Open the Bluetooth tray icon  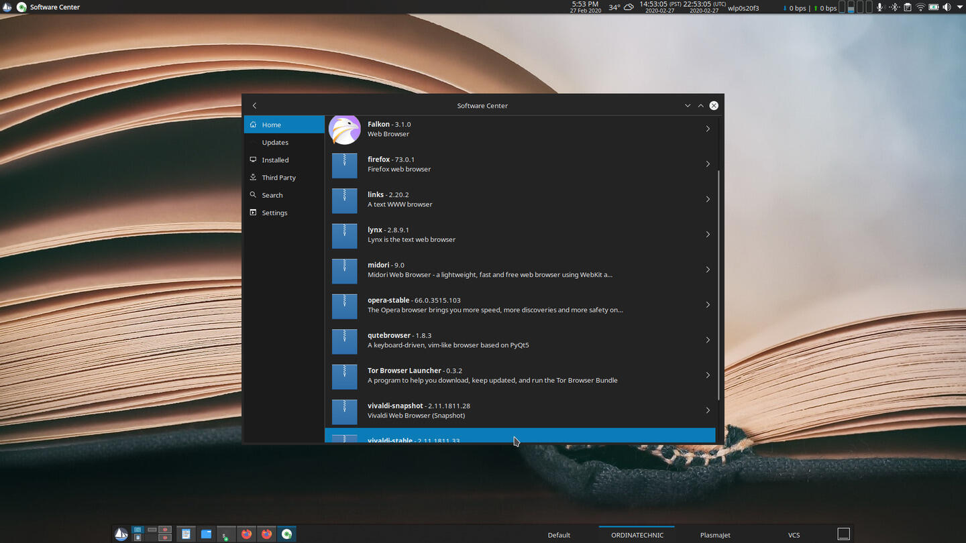click(x=894, y=7)
